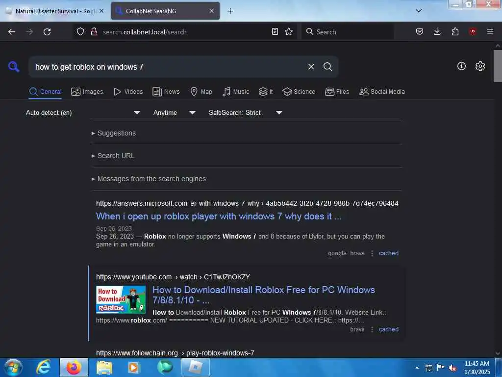Open the Auto-detect (en) language dropdown

[x=83, y=112]
